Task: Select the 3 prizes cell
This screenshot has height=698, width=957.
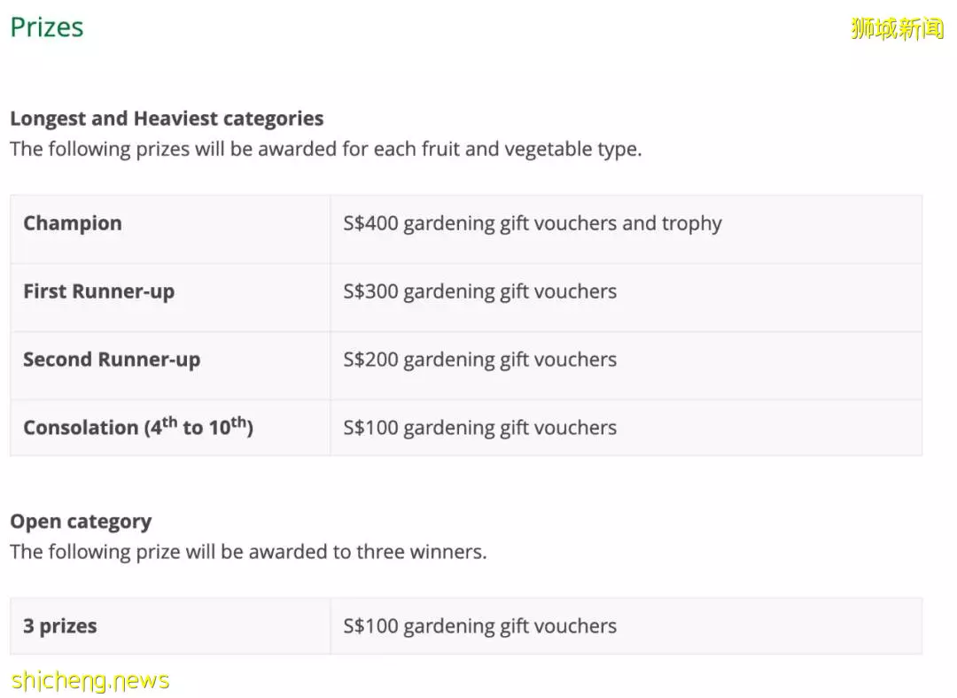Action: pyautogui.click(x=170, y=626)
